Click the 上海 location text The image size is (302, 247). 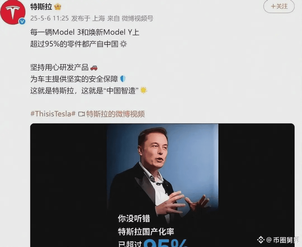pyautogui.click(x=98, y=18)
